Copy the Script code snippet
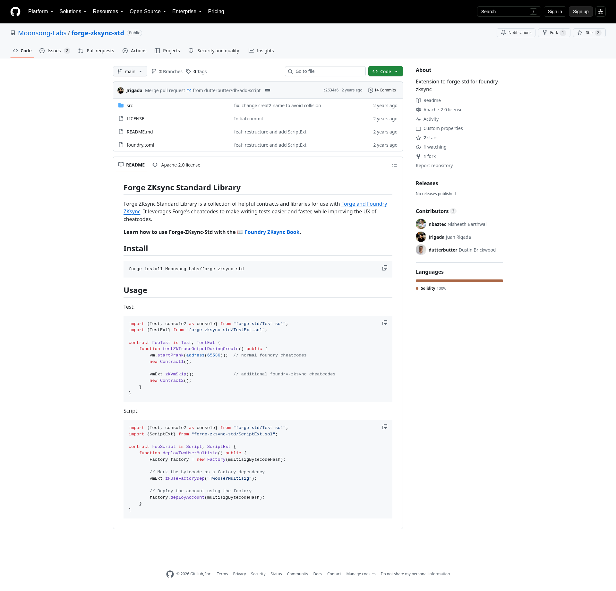The height and width of the screenshot is (591, 616). [x=384, y=427]
